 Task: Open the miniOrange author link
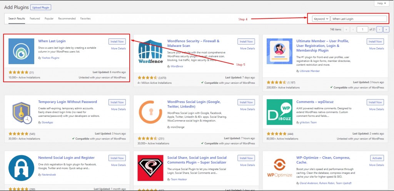coord(177,127)
